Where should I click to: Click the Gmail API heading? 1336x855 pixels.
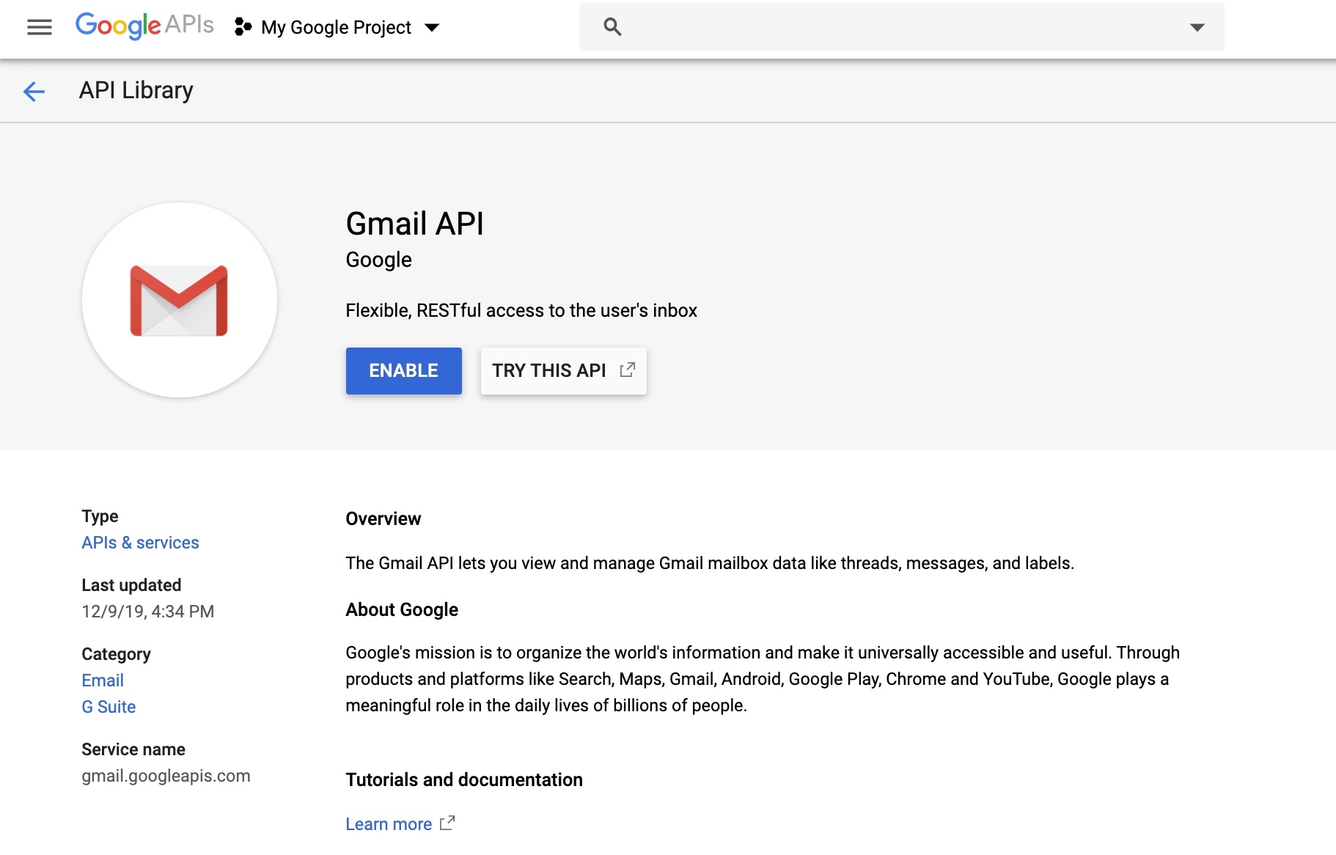(x=415, y=224)
